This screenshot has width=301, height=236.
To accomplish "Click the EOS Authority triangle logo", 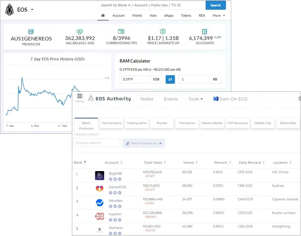I will pos(91,98).
